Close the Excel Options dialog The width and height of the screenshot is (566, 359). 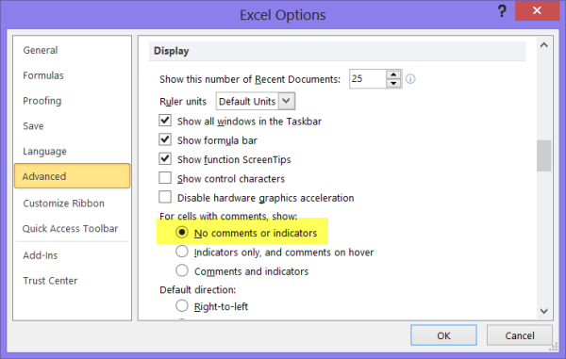tap(537, 10)
